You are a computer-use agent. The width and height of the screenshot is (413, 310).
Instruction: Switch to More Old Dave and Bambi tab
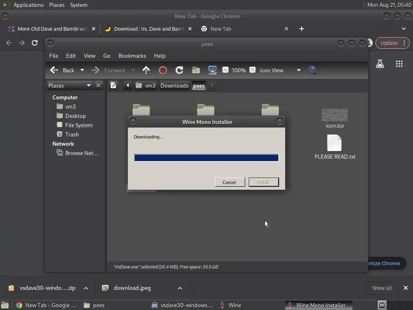[48, 29]
